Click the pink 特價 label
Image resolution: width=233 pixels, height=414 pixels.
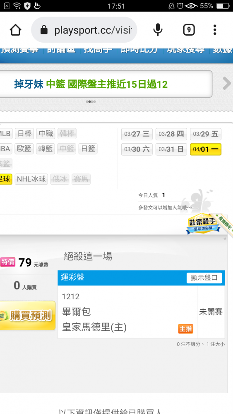[x=7, y=262]
